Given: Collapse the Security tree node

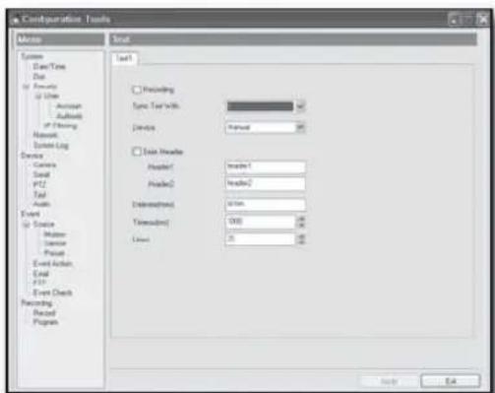Looking at the screenshot, I should (x=26, y=87).
